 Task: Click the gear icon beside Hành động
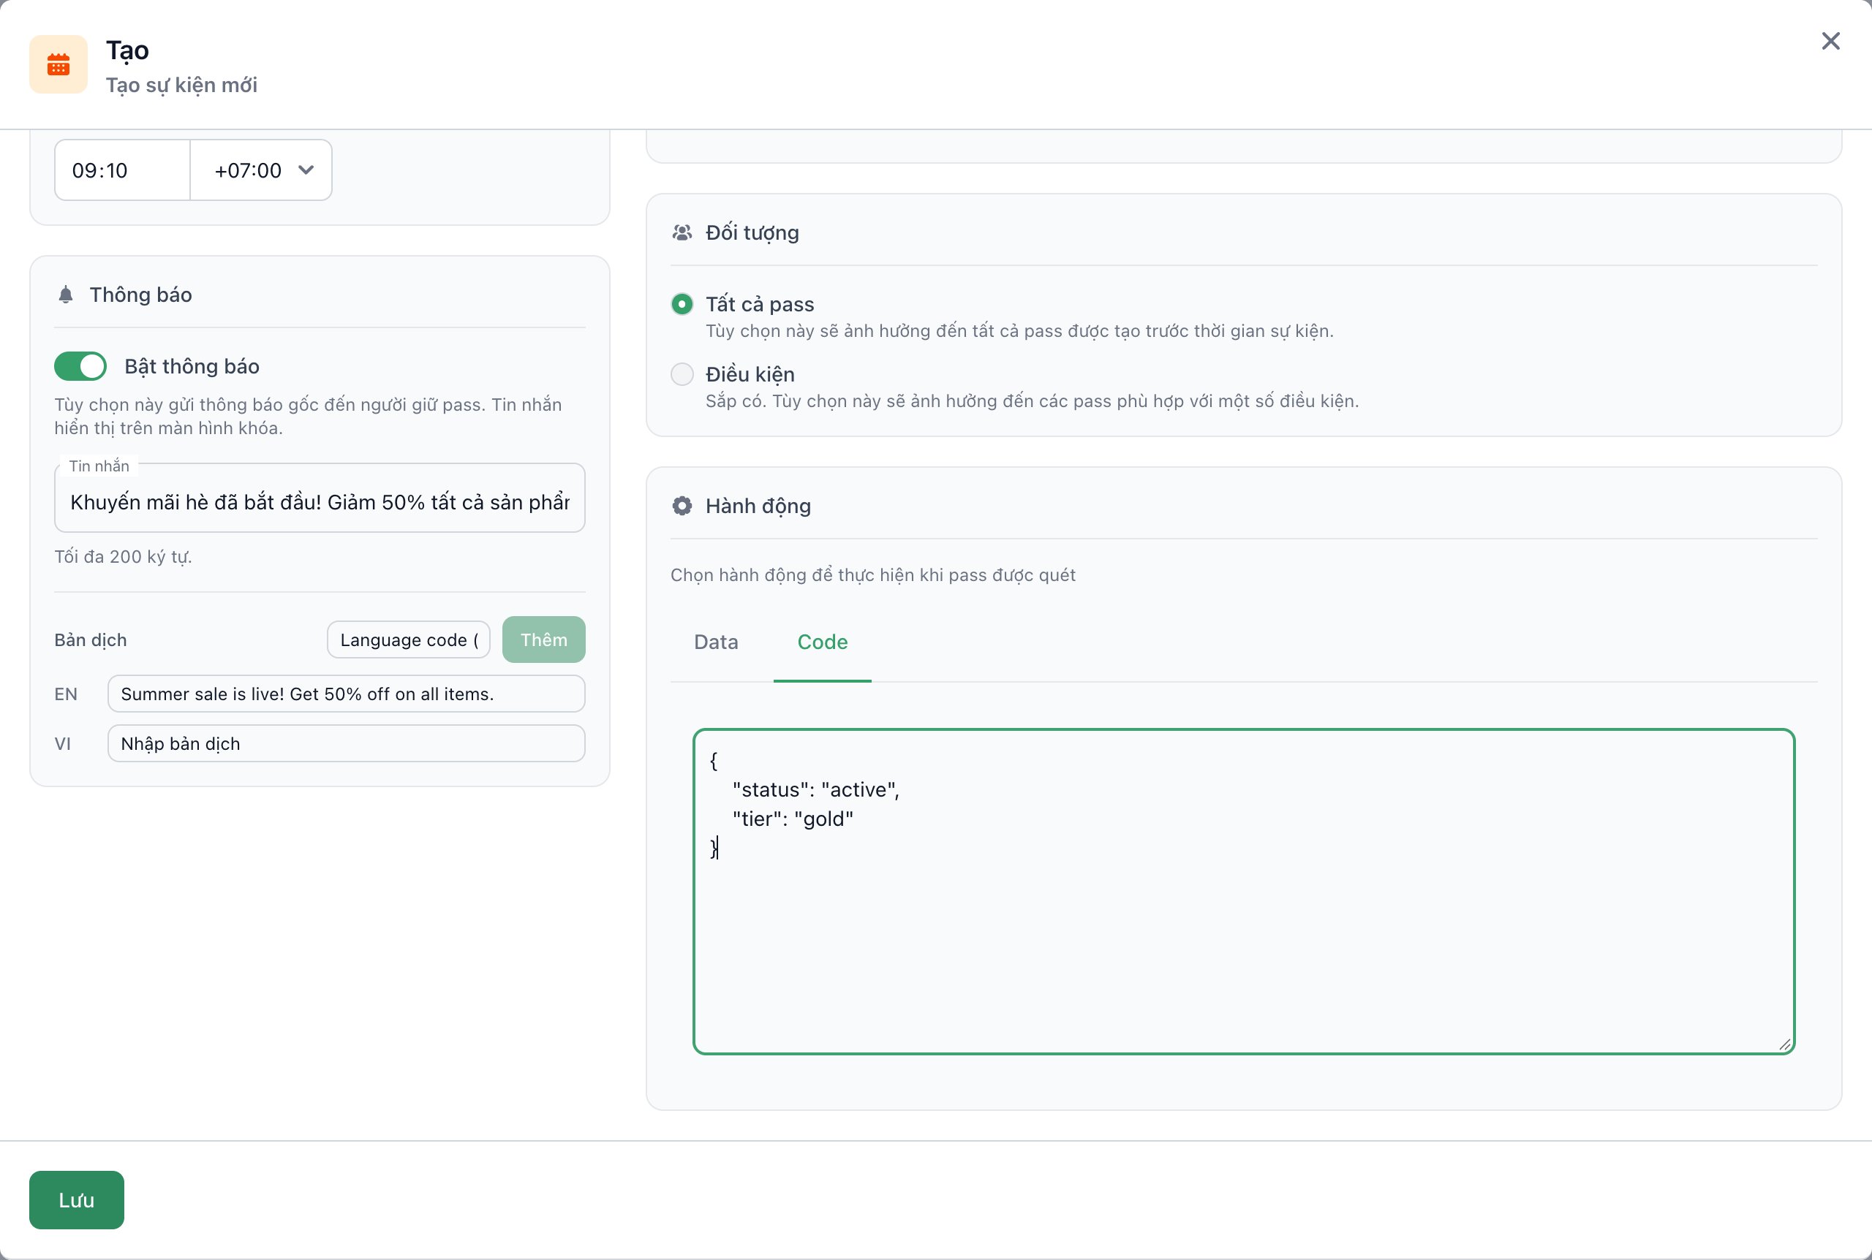point(682,506)
